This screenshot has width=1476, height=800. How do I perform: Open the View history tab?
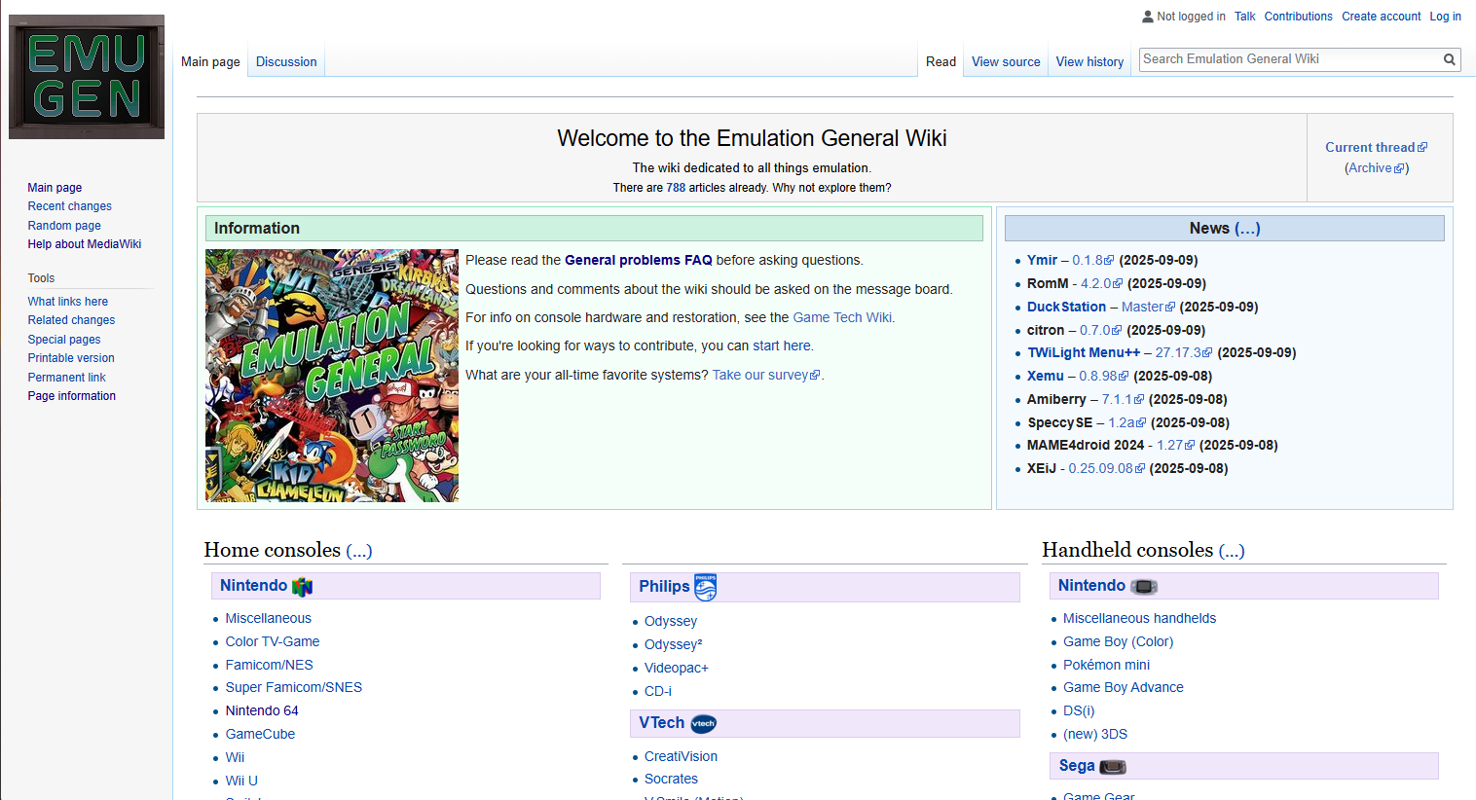[x=1089, y=61]
